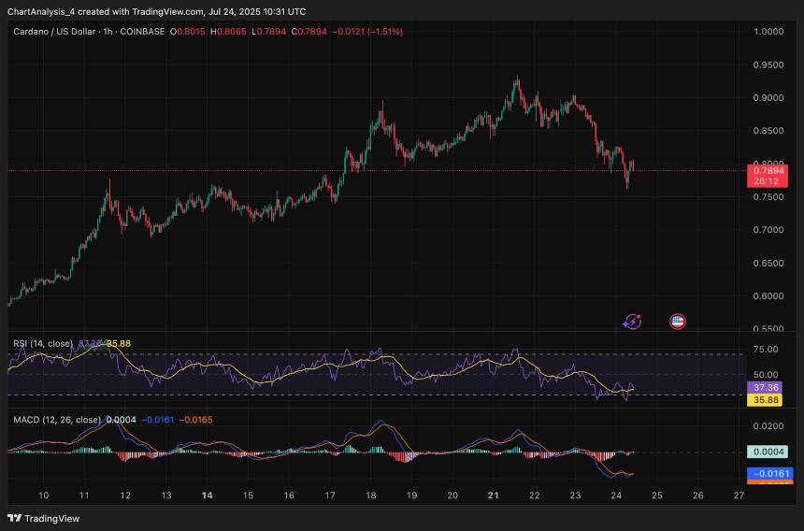
Task: Click the bold 21 date label on time axis
Action: 493,495
